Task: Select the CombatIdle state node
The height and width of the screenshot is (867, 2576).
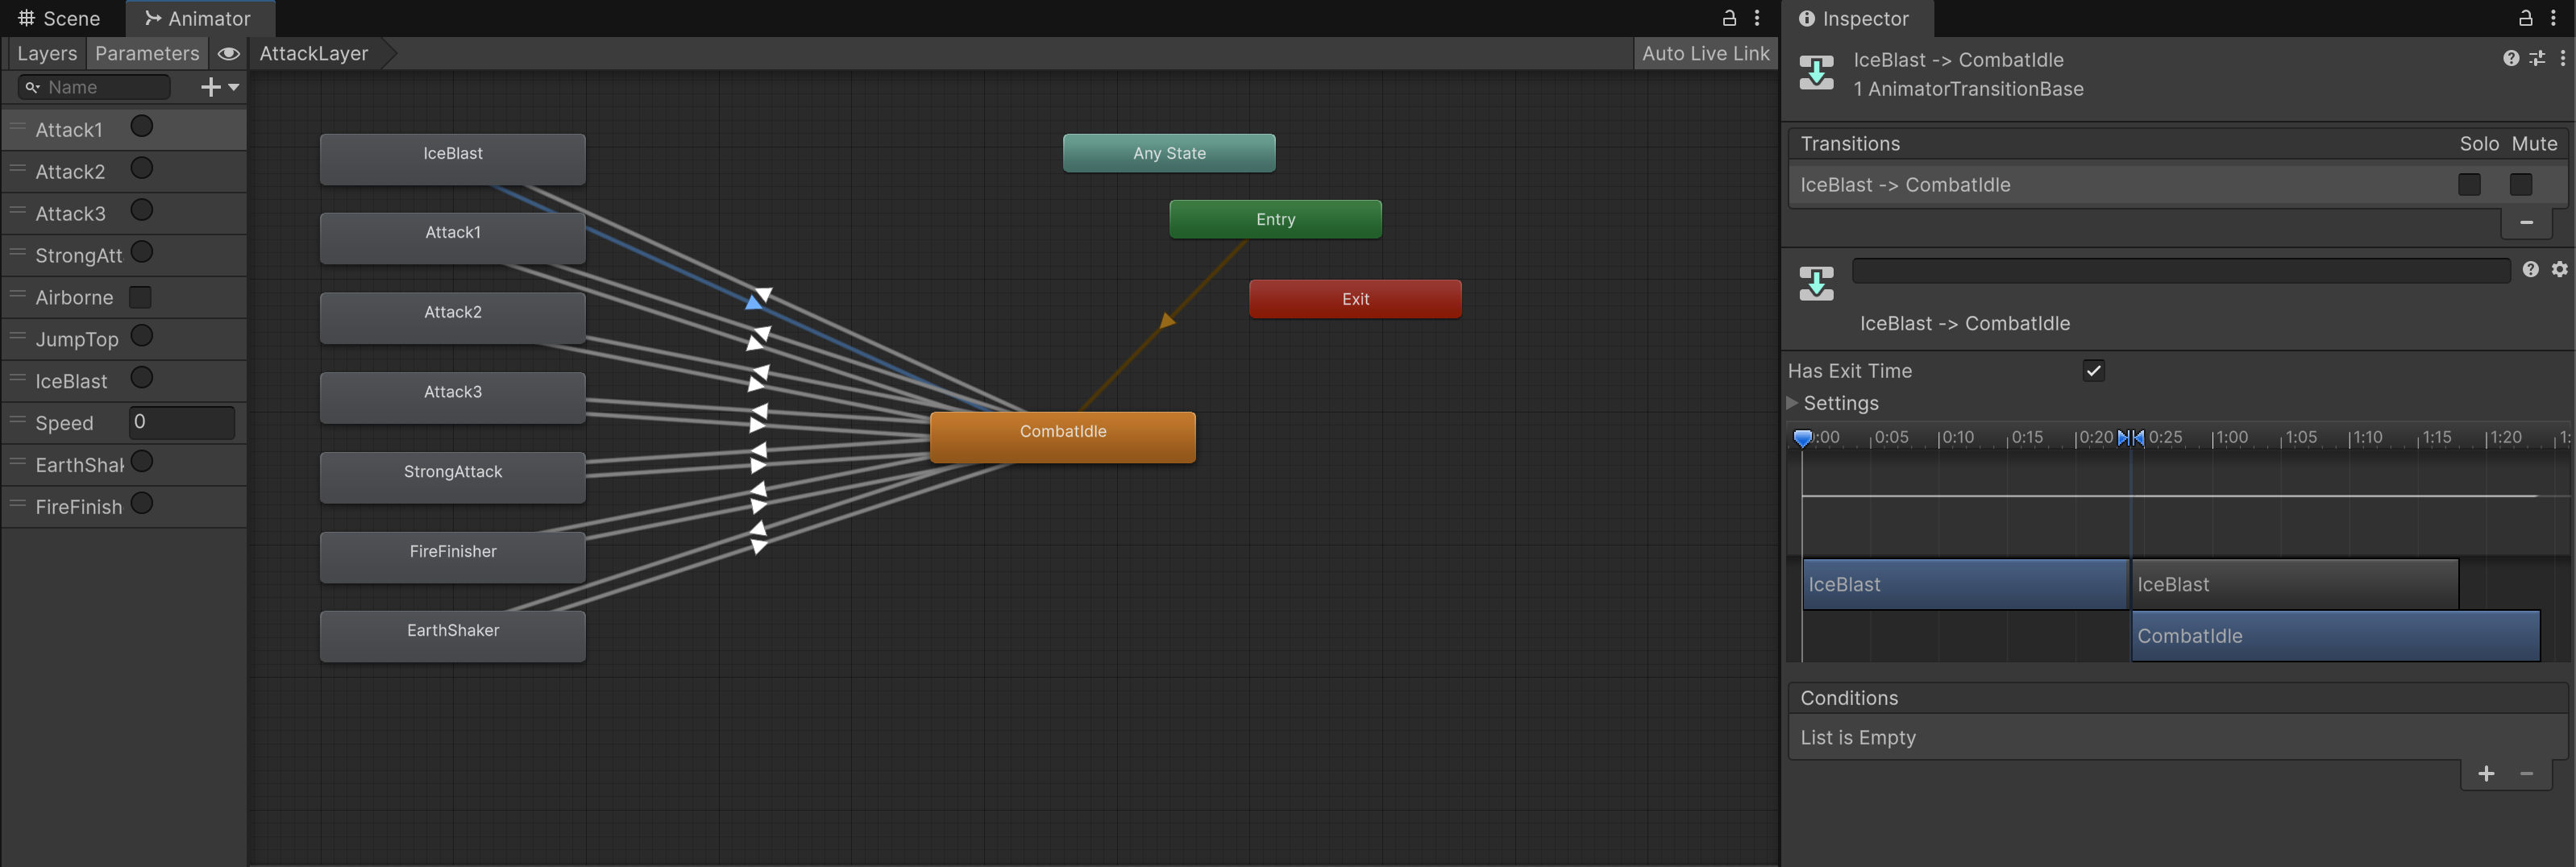Action: (1062, 437)
